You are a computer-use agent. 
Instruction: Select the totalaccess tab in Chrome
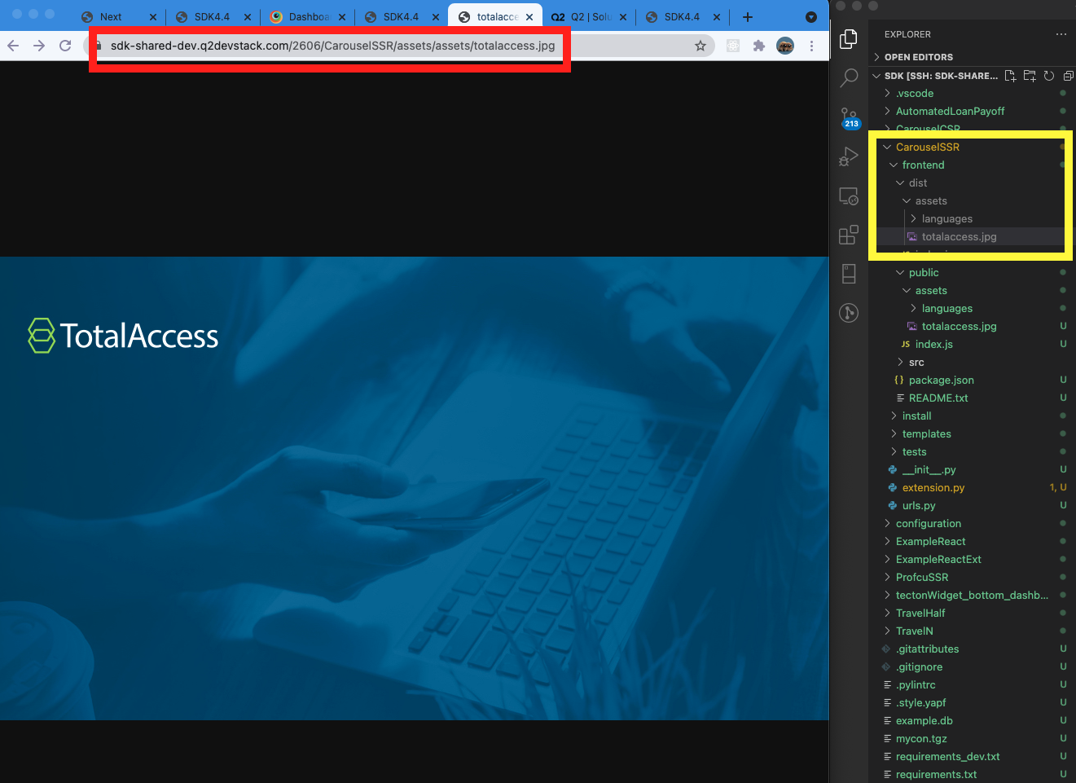tap(497, 17)
